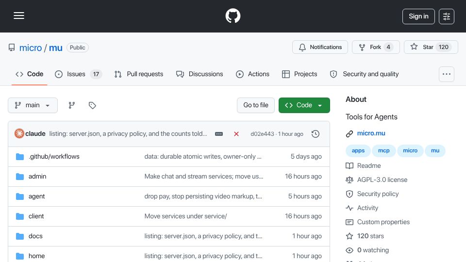Open commit hash d02e443
The height and width of the screenshot is (262, 466).
tap(262, 134)
